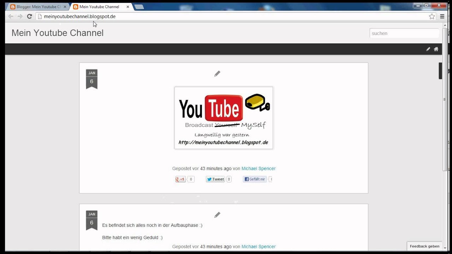The height and width of the screenshot is (254, 452).
Task: Open the Mein Youtube Channel blog title
Action: click(x=58, y=33)
